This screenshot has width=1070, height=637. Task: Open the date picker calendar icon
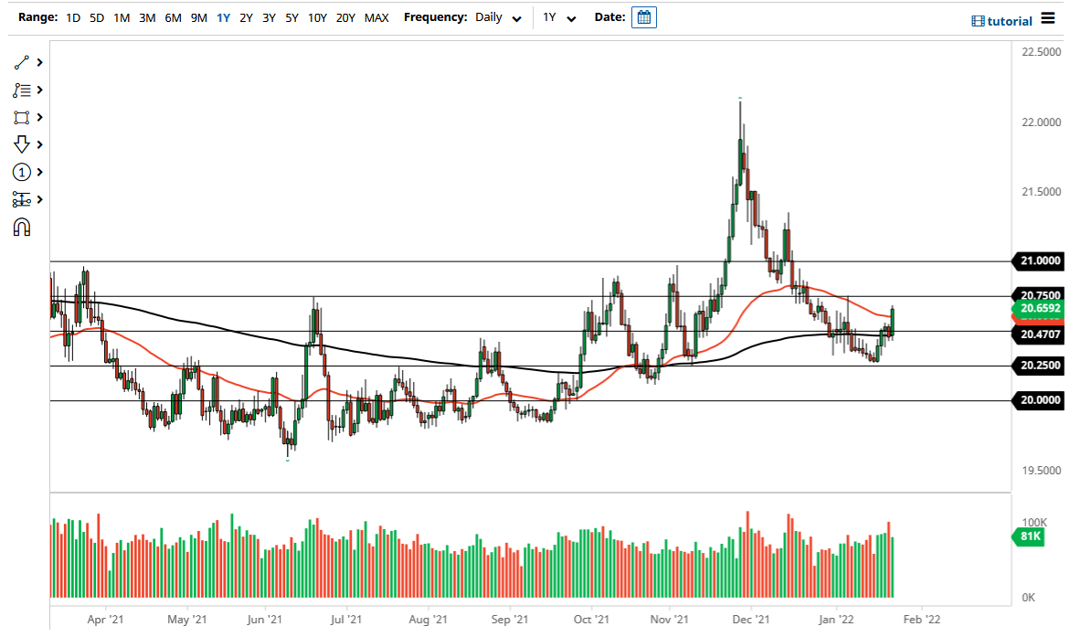click(x=644, y=16)
